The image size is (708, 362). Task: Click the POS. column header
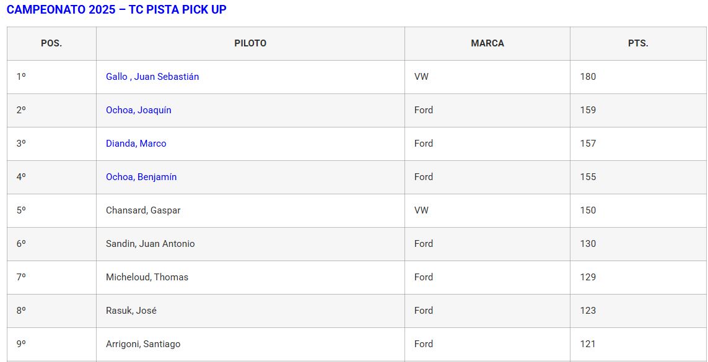(x=51, y=43)
